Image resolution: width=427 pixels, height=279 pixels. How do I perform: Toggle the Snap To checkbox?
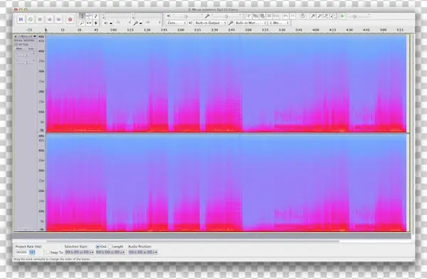[x=48, y=253]
